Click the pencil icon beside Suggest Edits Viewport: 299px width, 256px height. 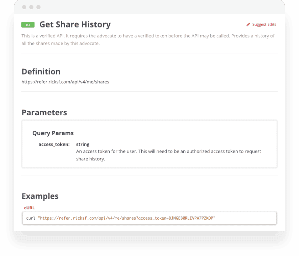248,25
